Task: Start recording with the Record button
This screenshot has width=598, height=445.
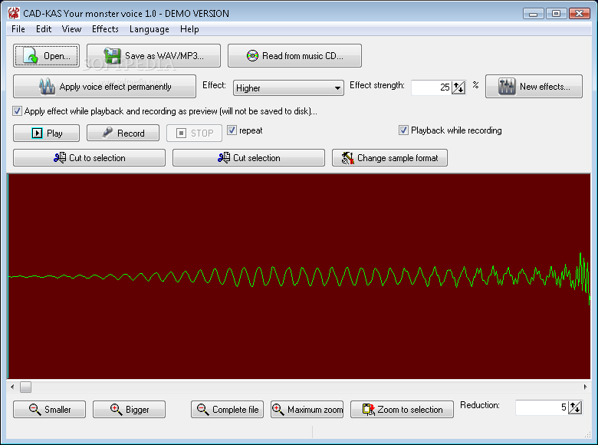Action: pyautogui.click(x=123, y=133)
